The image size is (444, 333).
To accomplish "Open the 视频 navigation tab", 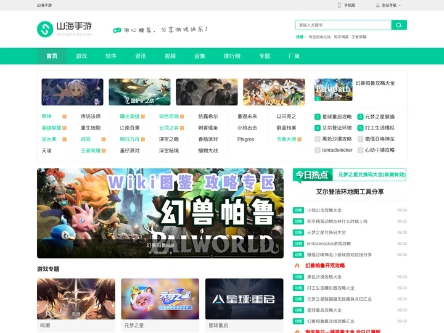I will (170, 56).
